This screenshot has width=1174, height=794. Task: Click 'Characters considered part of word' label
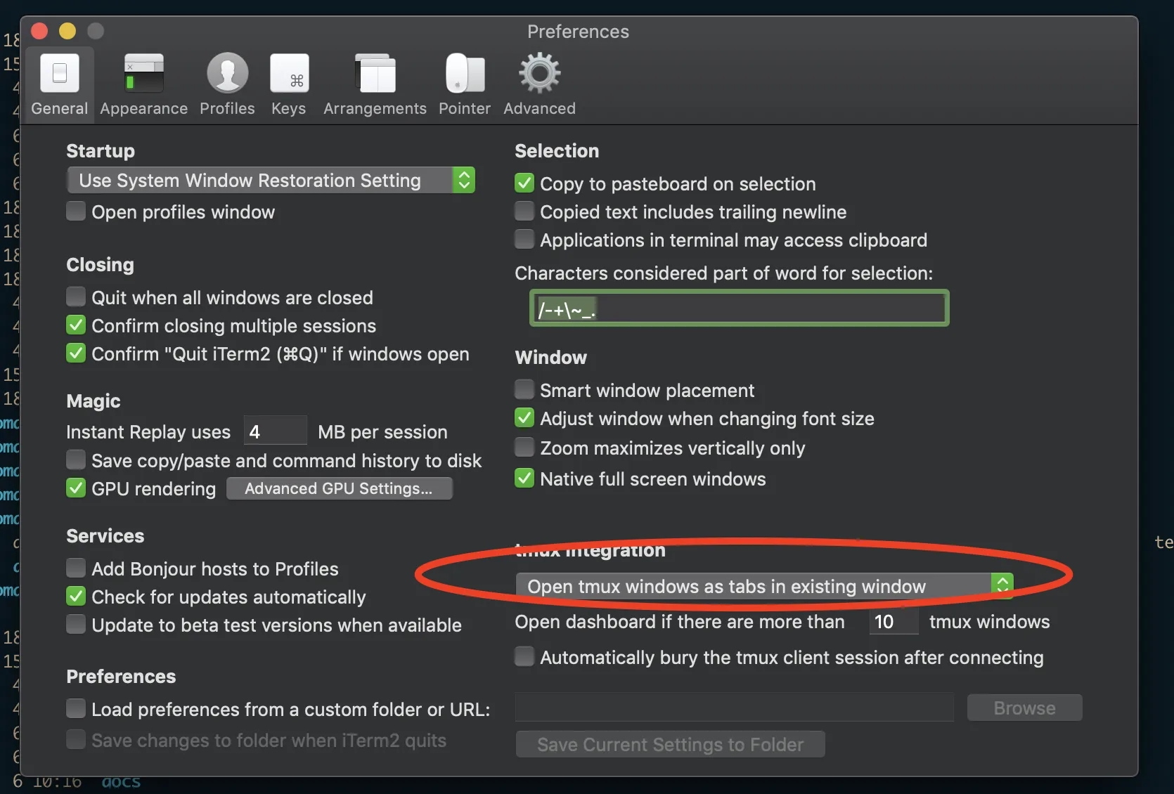(724, 273)
